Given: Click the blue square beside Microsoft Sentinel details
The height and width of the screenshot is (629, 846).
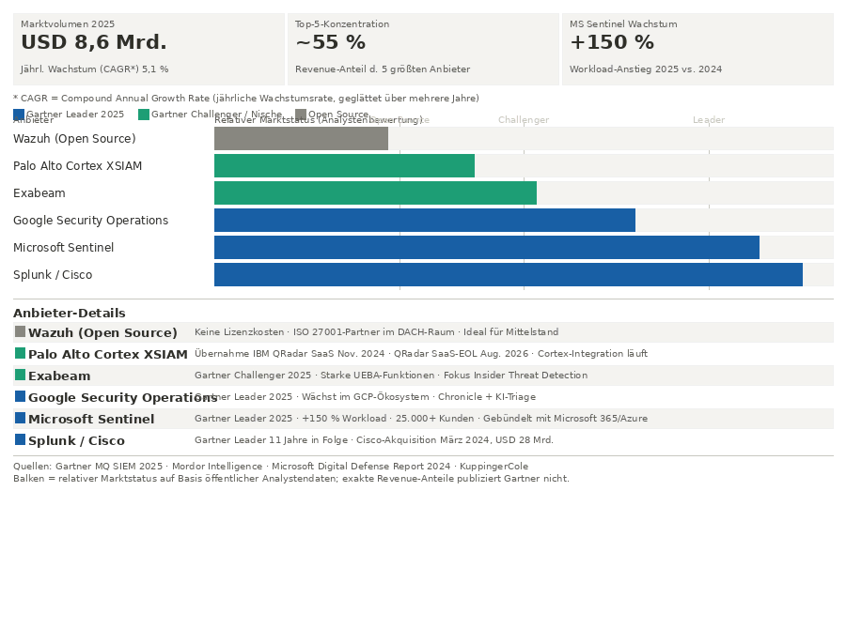Looking at the screenshot, I should point(20,418).
